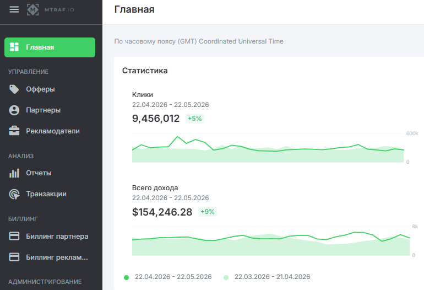Image resolution: width=424 pixels, height=290 pixels.
Task: Click the Главная dashboard grid icon
Action: pos(14,47)
